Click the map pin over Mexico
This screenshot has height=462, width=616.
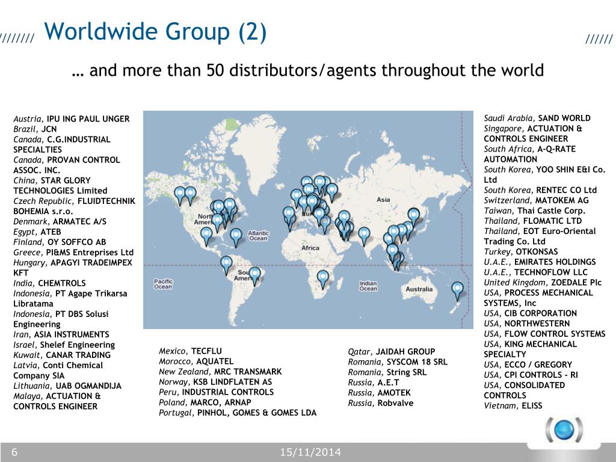coord(206,237)
